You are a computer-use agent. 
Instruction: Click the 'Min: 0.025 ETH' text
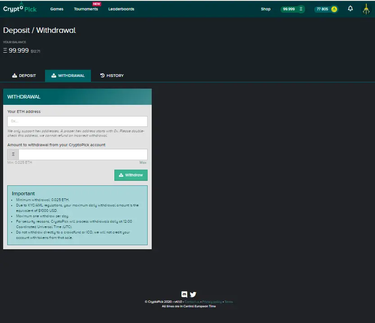(20, 162)
